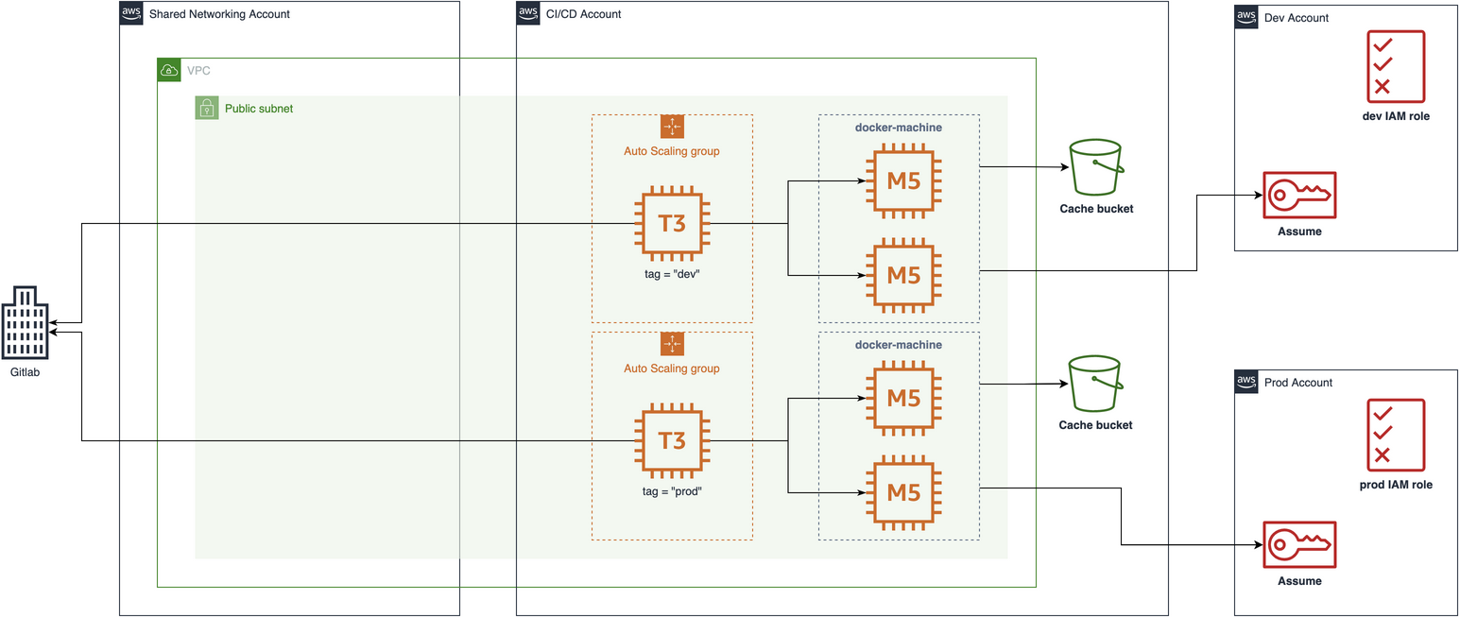Image resolution: width=1460 pixels, height=617 pixels.
Task: Select the T3 instance tagged "prod"
Action: tap(672, 441)
